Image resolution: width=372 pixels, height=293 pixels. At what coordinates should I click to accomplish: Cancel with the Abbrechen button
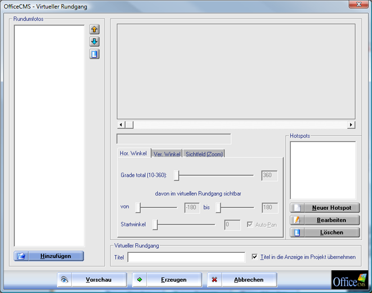pyautogui.click(x=242, y=280)
